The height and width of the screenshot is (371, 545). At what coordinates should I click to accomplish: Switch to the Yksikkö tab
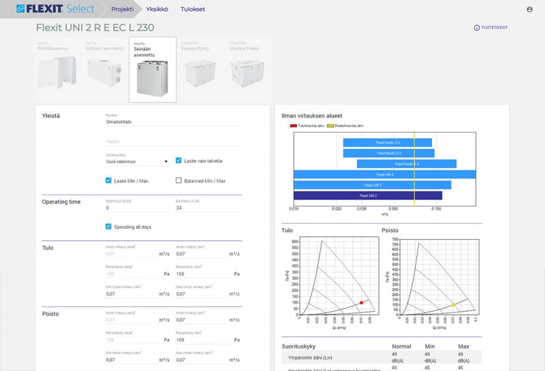157,10
